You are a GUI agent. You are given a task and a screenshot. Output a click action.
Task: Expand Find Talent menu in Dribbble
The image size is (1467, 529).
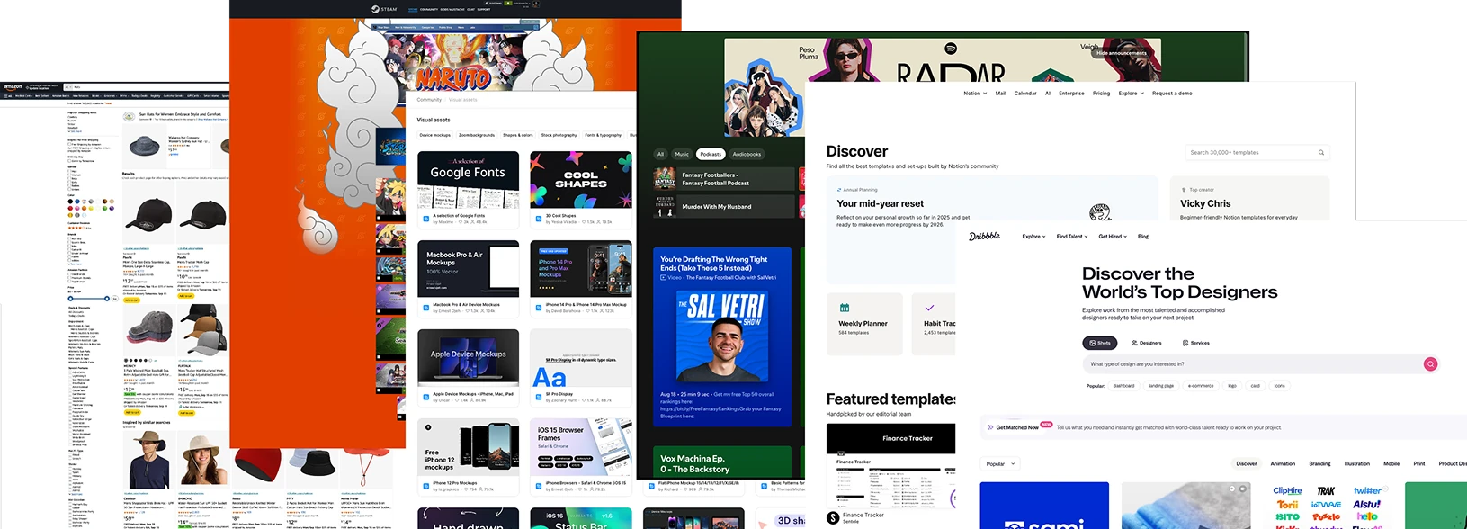click(x=1072, y=237)
